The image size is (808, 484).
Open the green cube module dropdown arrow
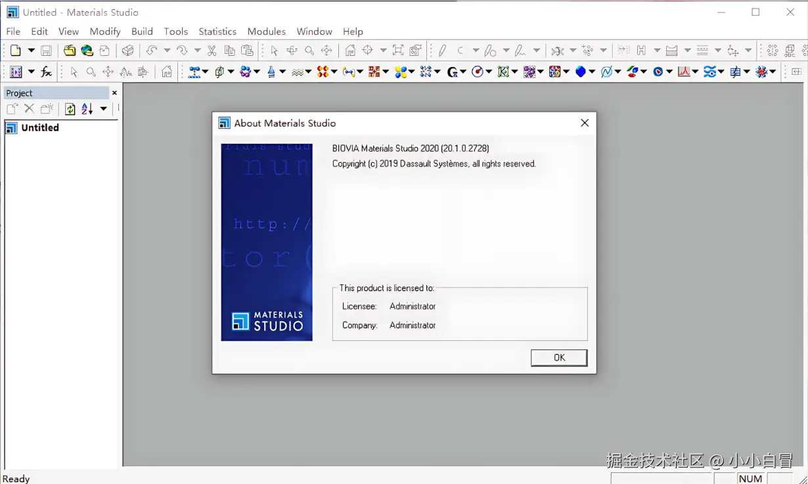click(231, 72)
